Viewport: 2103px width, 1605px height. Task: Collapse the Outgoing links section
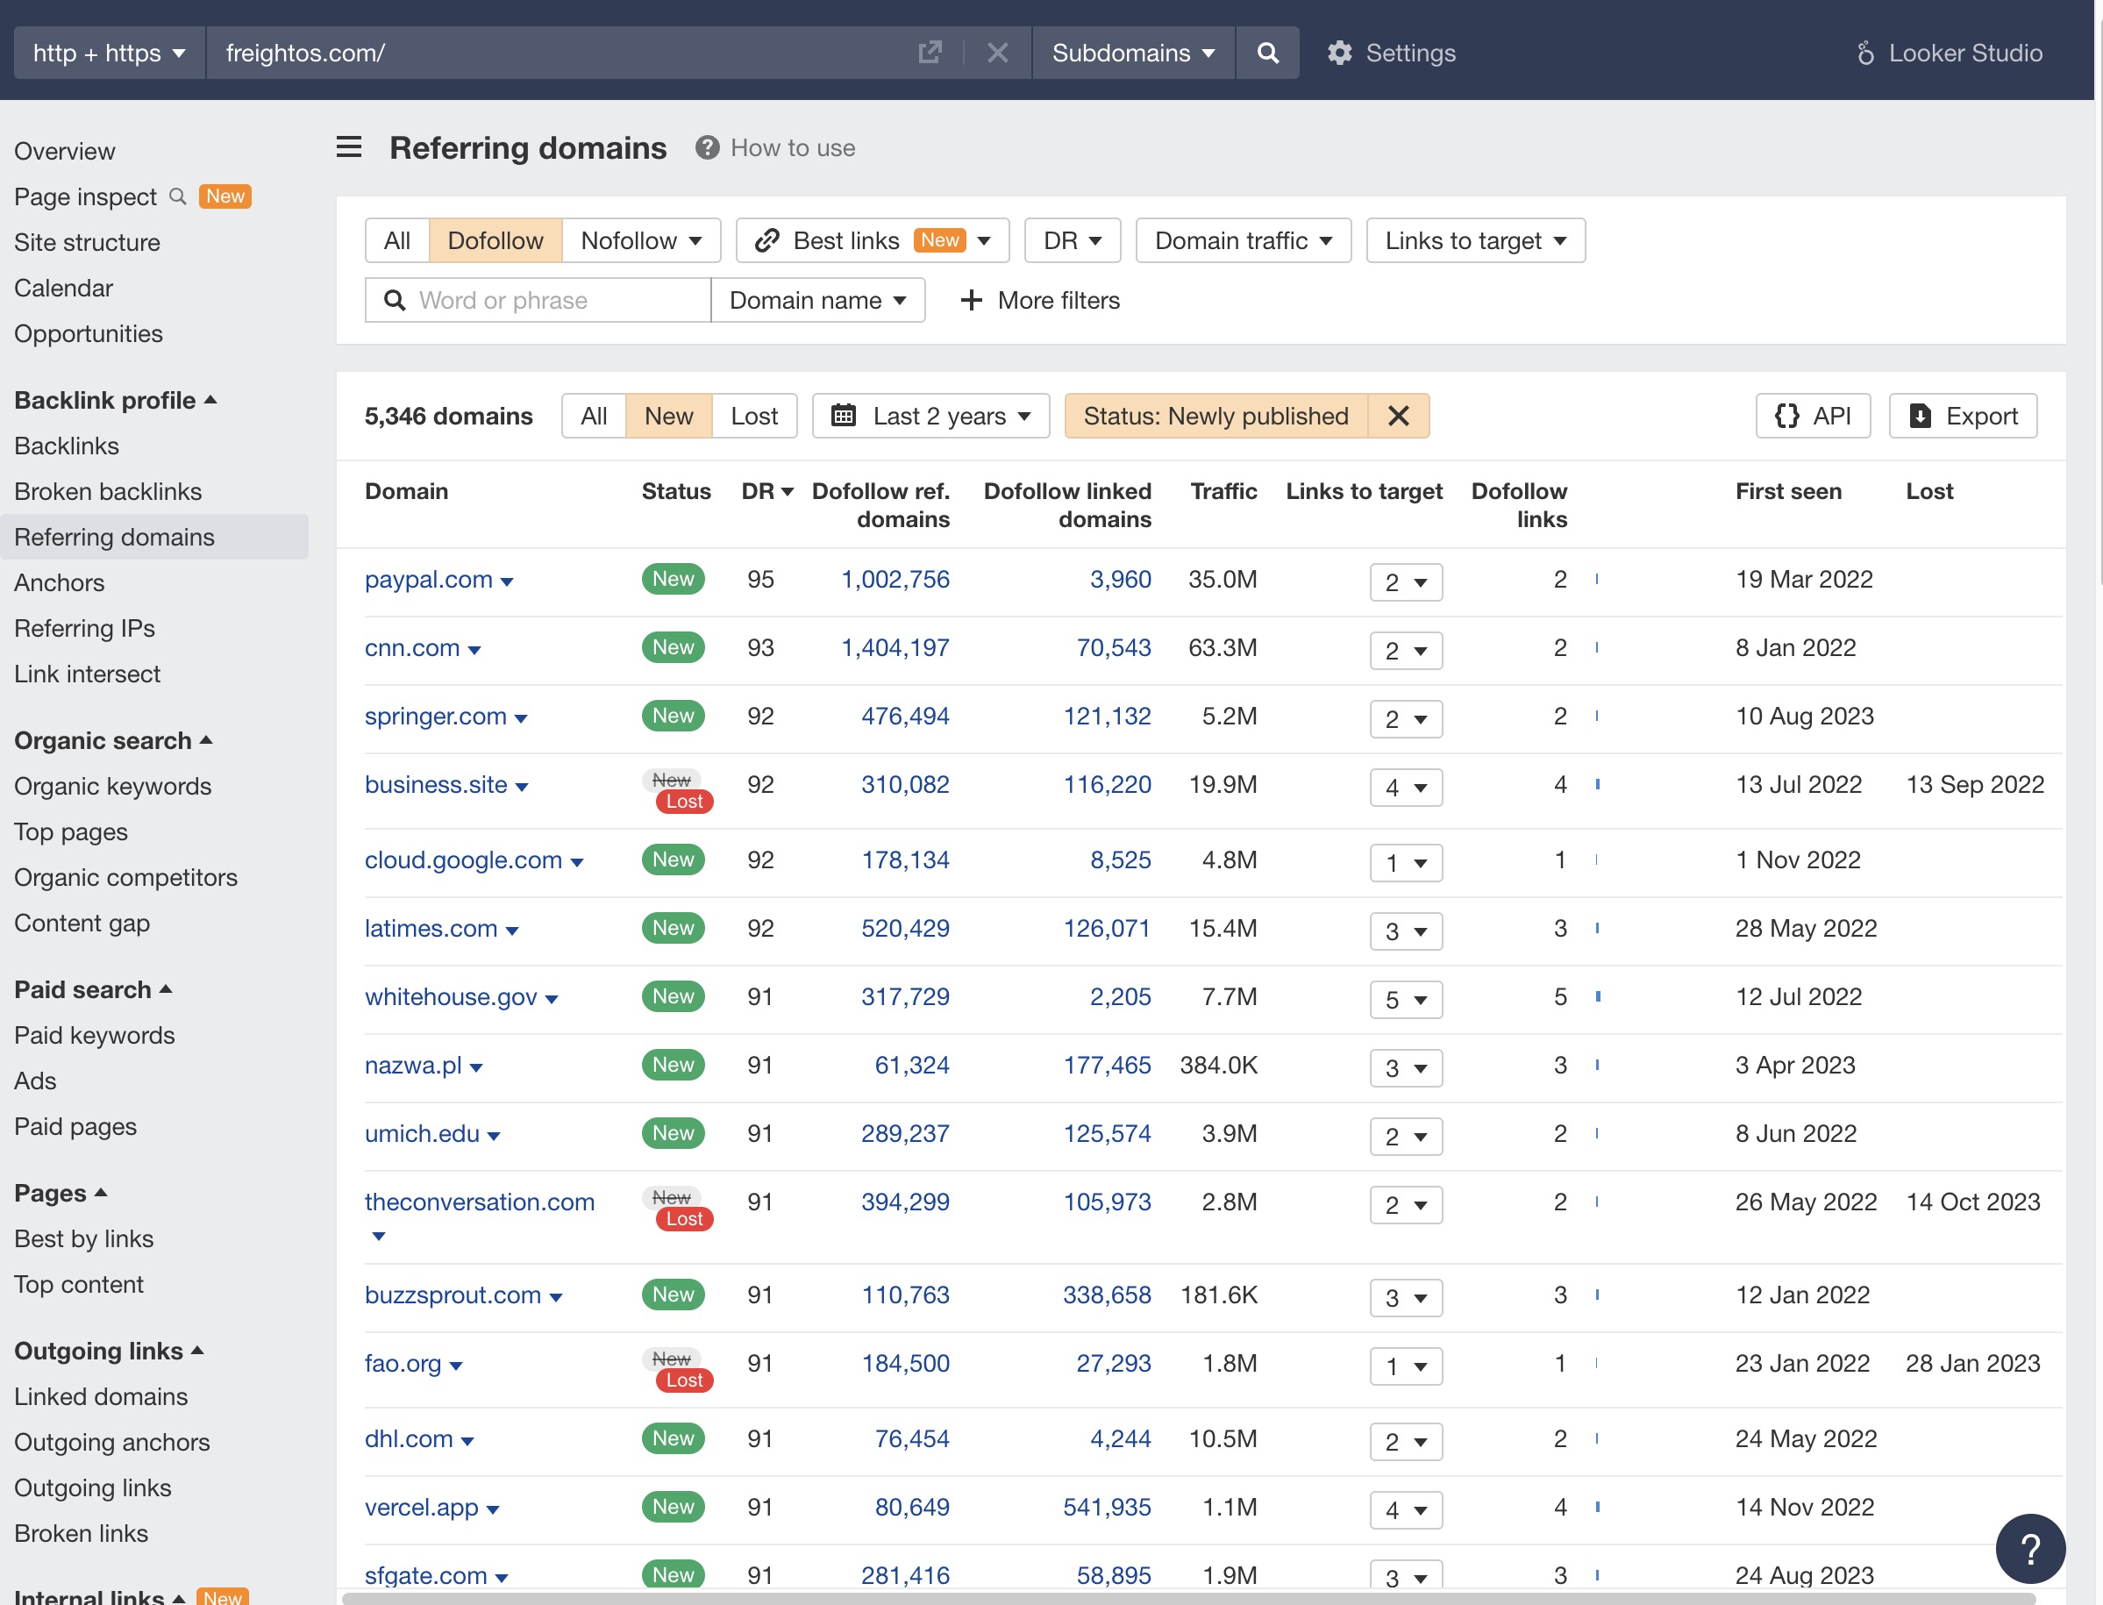pos(109,1350)
